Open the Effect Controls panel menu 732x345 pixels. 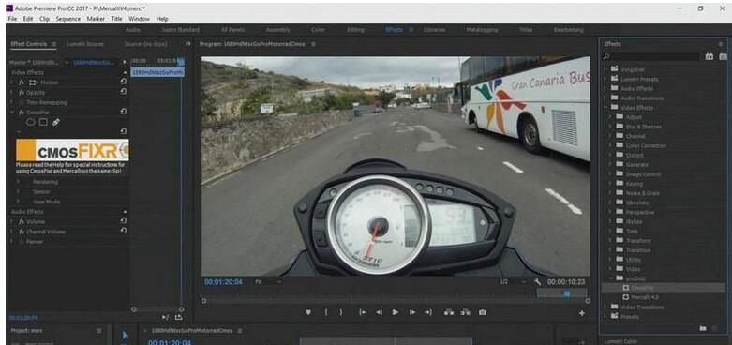(x=54, y=44)
